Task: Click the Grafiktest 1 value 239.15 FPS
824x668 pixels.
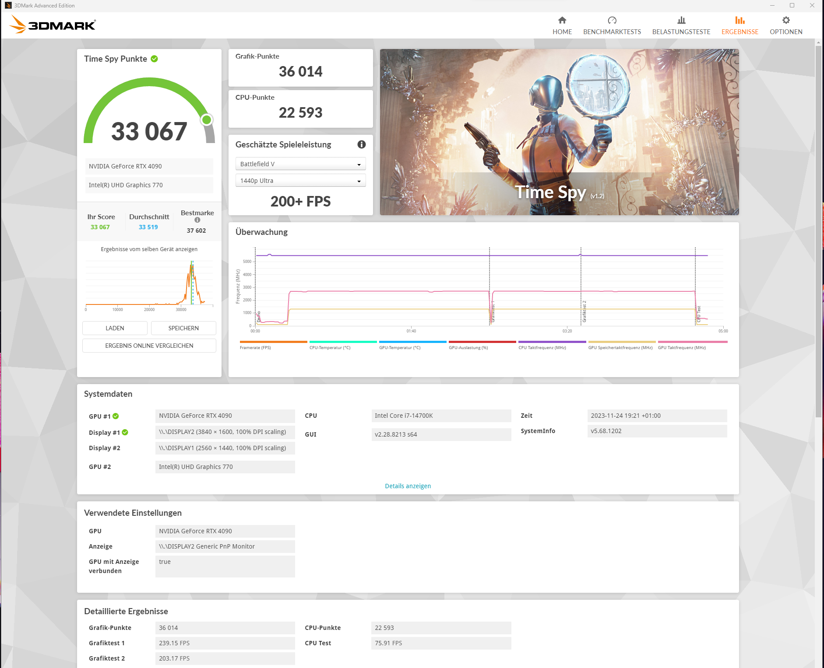Action: coord(225,643)
